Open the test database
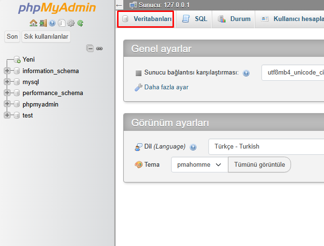Screen dimensions: 324x246 pos(28,115)
